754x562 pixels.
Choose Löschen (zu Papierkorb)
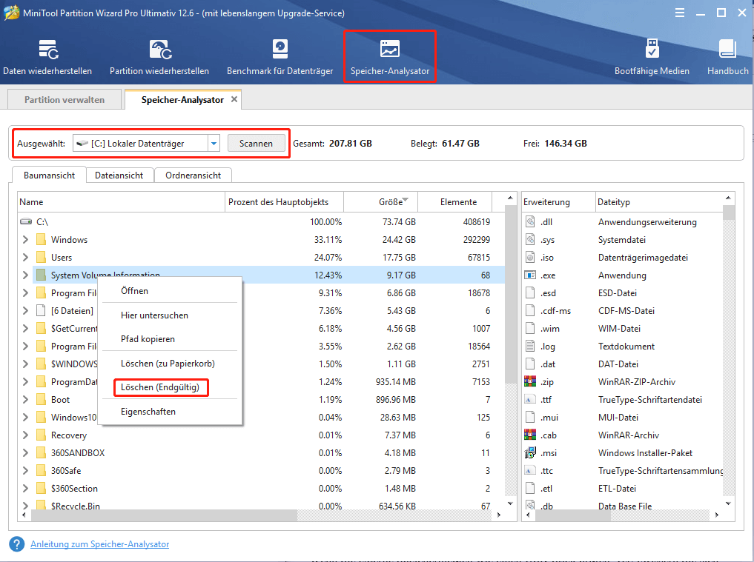[x=171, y=364]
